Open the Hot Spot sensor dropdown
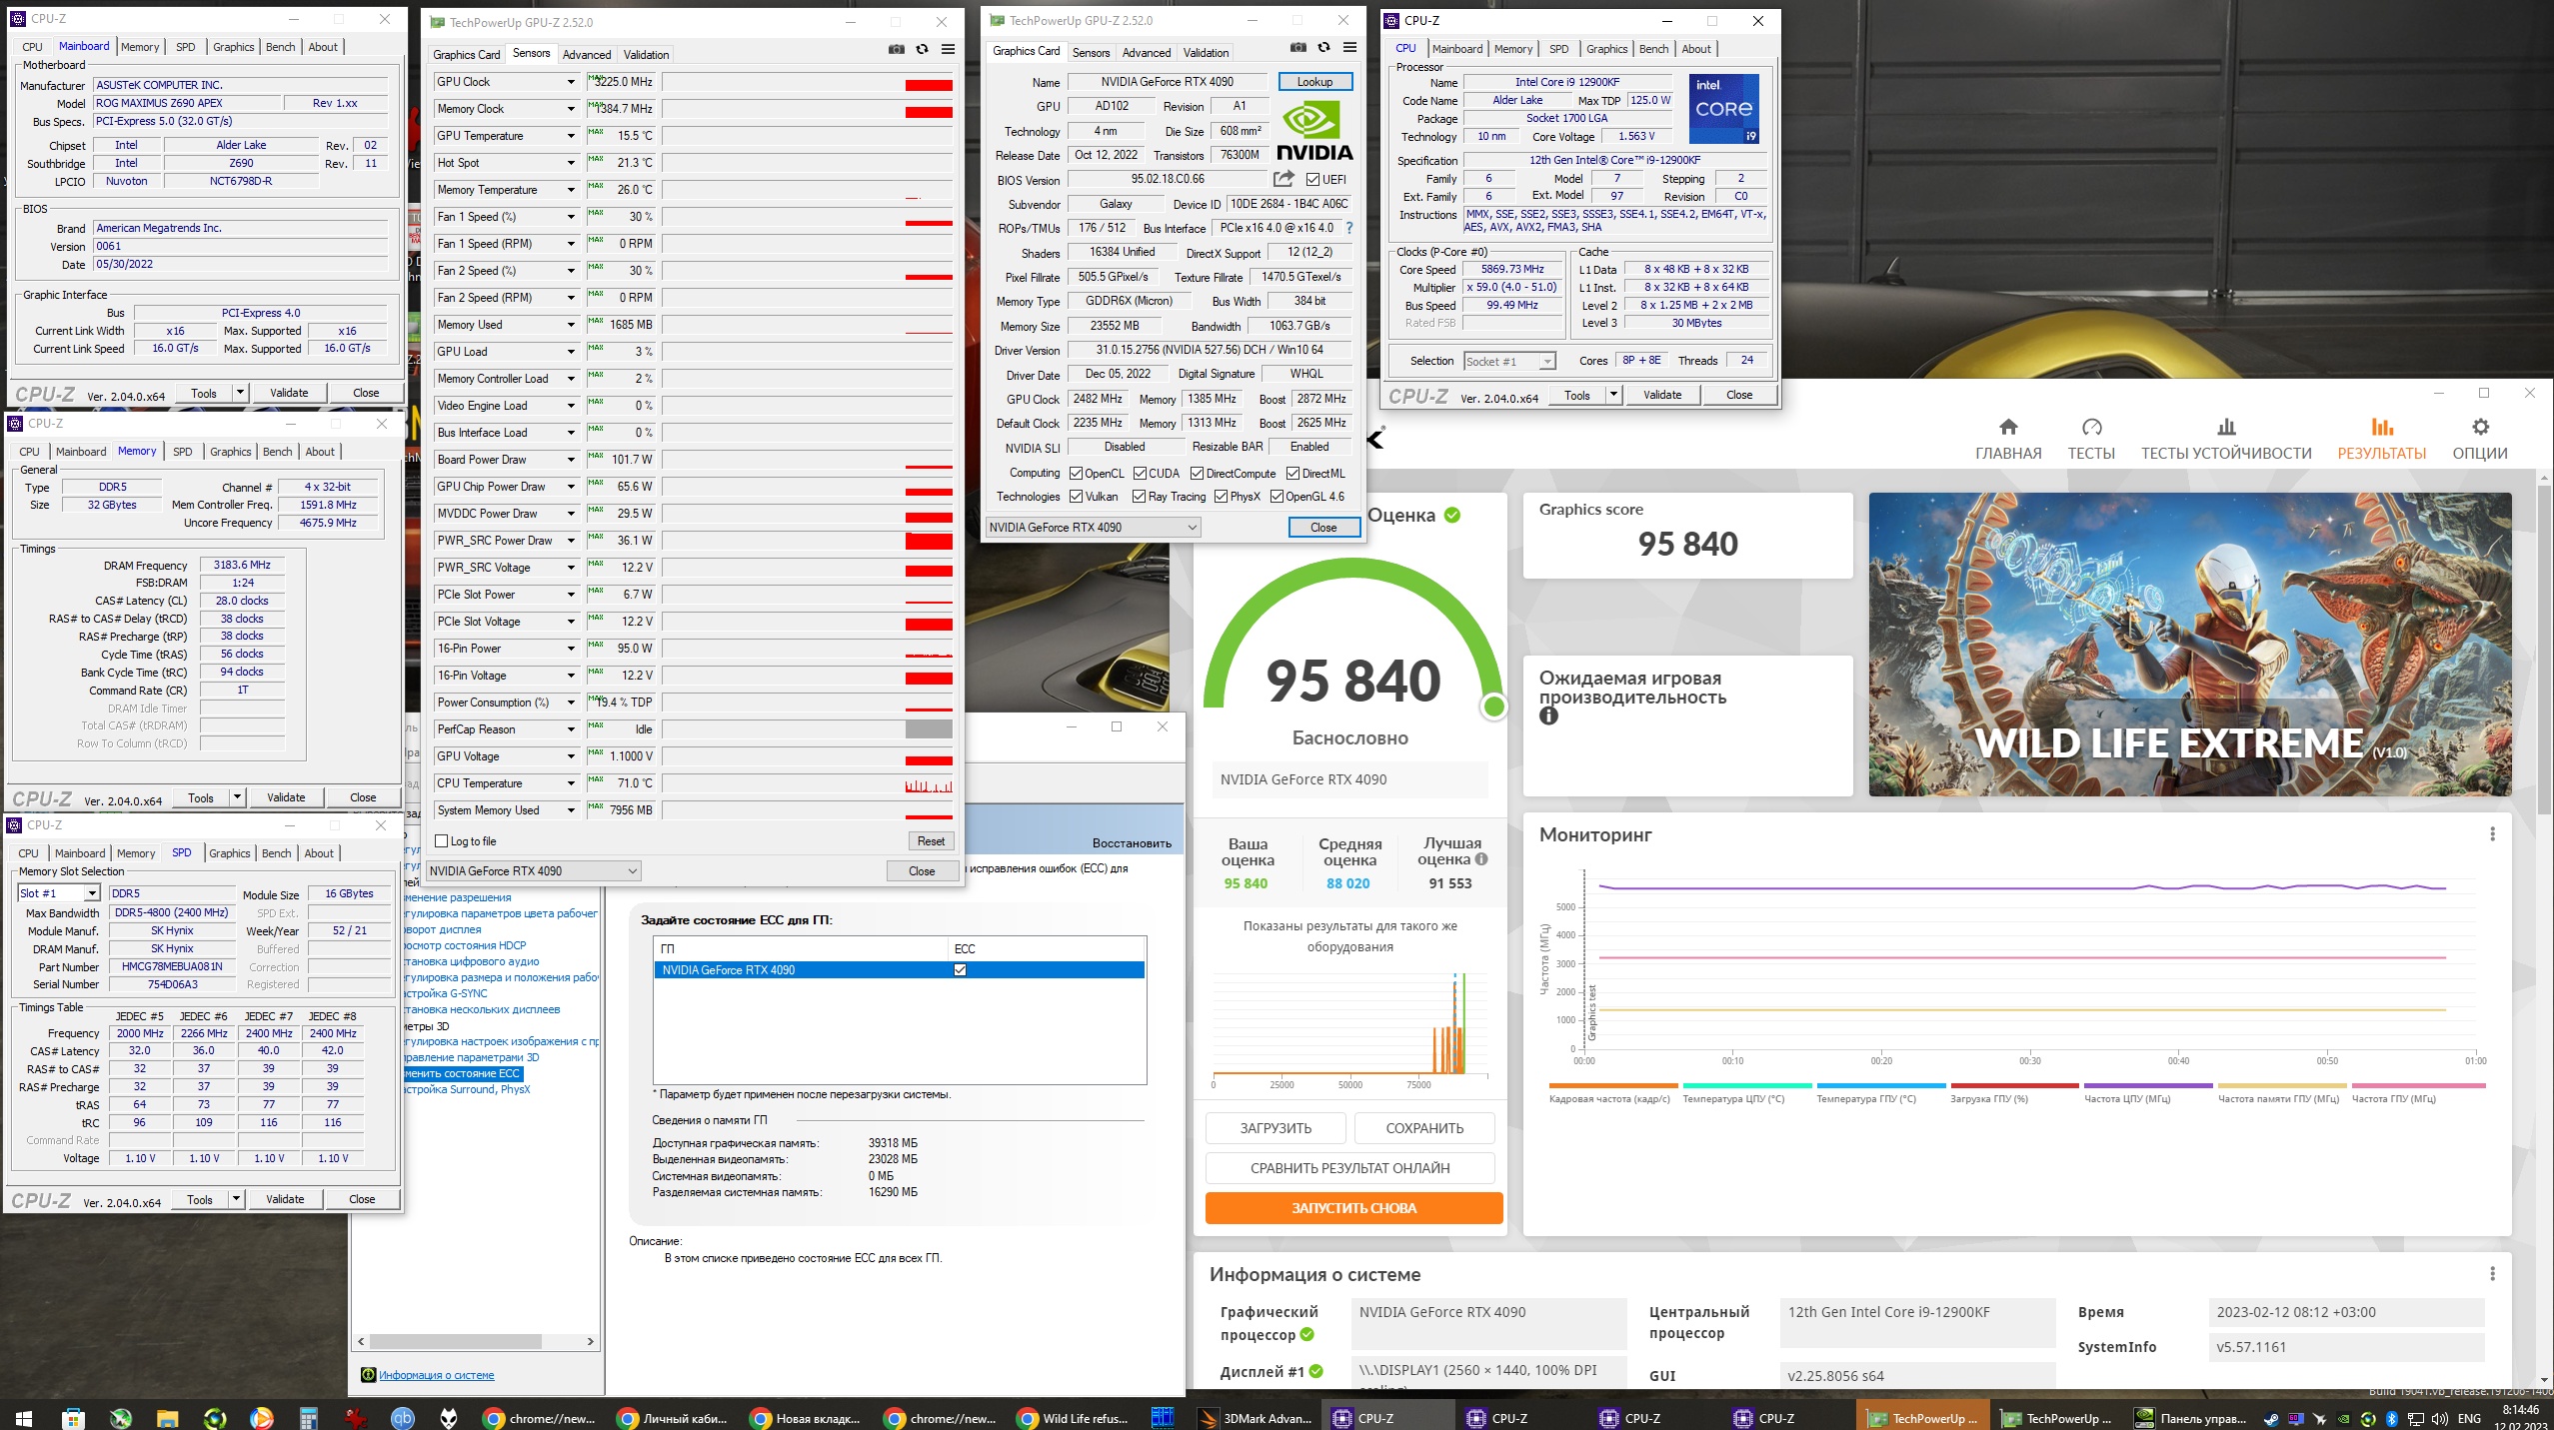This screenshot has width=2554, height=1430. (572, 163)
